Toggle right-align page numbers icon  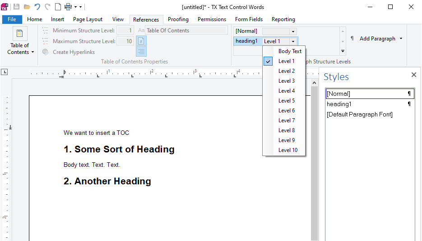point(141,51)
